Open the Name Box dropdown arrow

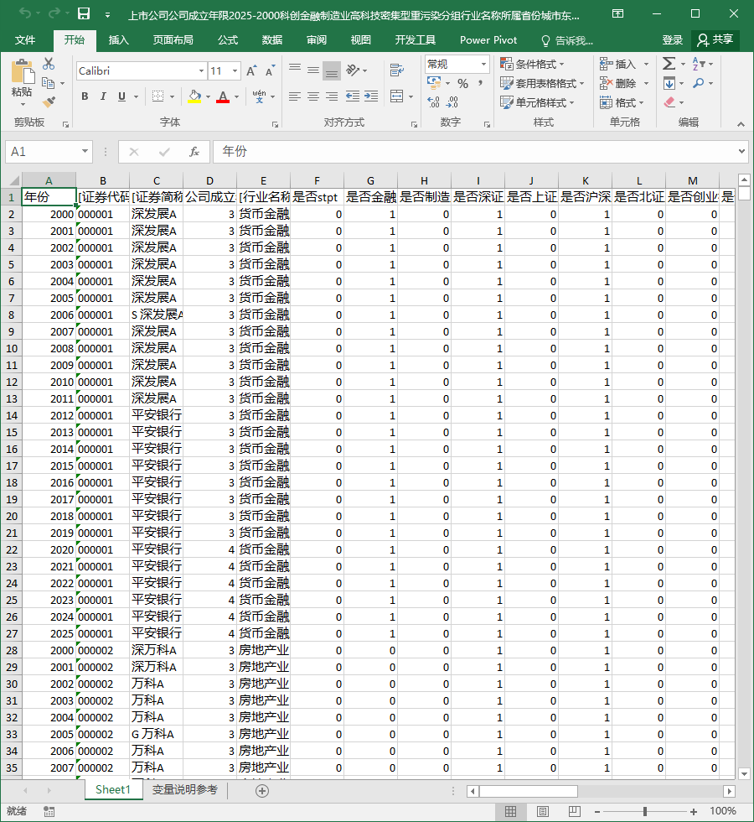pyautogui.click(x=85, y=152)
